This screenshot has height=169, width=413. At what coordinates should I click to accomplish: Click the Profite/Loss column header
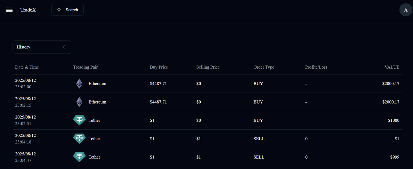coord(316,67)
